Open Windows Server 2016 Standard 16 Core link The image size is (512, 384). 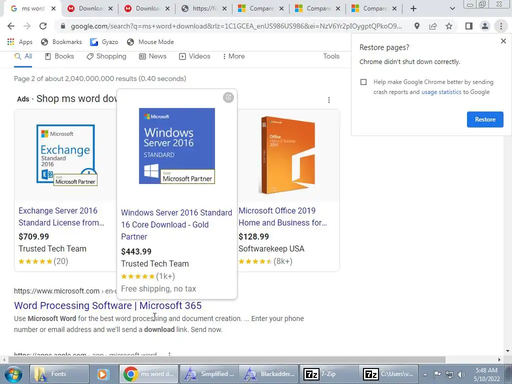(176, 224)
